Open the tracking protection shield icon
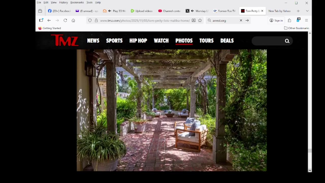Viewport: 325px width, 183px height. tap(90, 20)
